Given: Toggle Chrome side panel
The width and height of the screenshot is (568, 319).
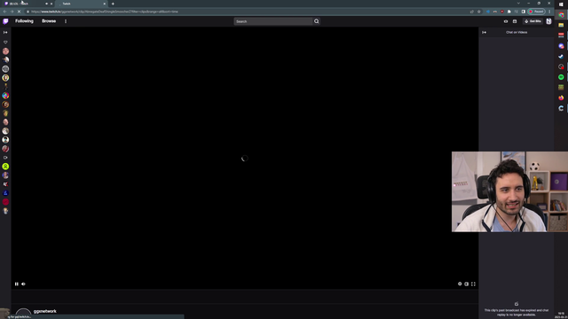Looking at the screenshot, I should tap(523, 12).
